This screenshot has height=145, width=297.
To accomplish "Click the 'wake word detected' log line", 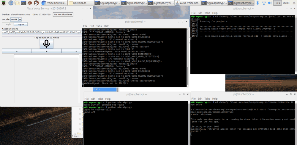I will 113,51.
